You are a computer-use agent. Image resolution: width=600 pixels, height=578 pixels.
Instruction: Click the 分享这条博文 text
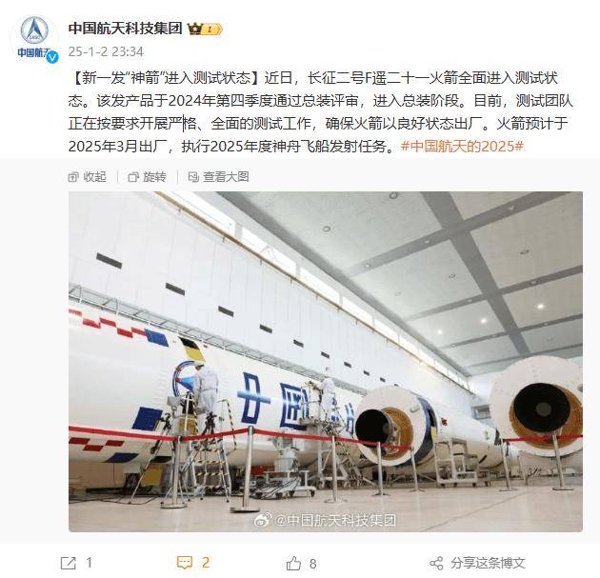pyautogui.click(x=487, y=563)
